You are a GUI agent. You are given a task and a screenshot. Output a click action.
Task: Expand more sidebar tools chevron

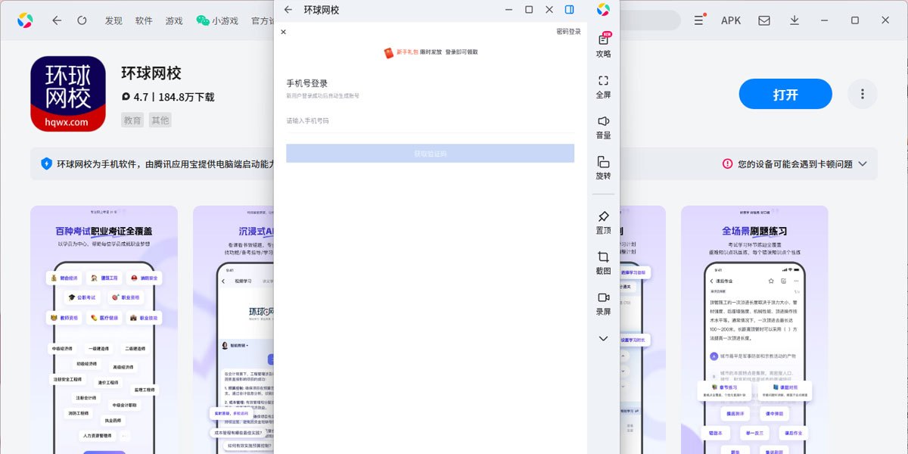coord(603,338)
